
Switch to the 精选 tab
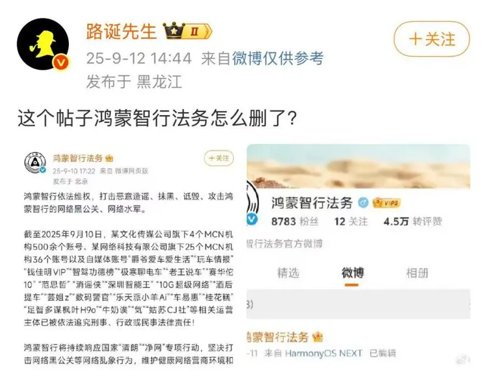(288, 273)
